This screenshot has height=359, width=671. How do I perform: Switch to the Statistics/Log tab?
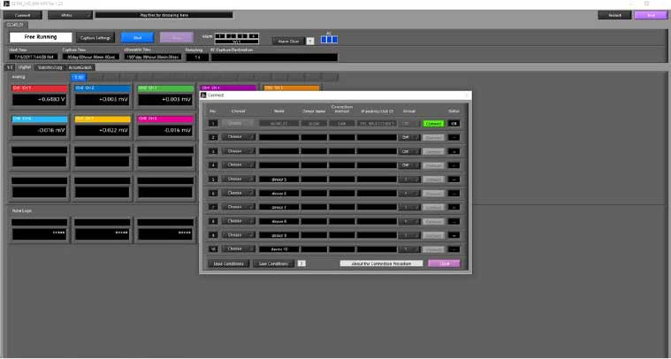click(50, 67)
